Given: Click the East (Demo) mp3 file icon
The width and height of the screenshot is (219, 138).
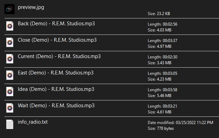Looking at the screenshot, I should (x=10, y=75).
